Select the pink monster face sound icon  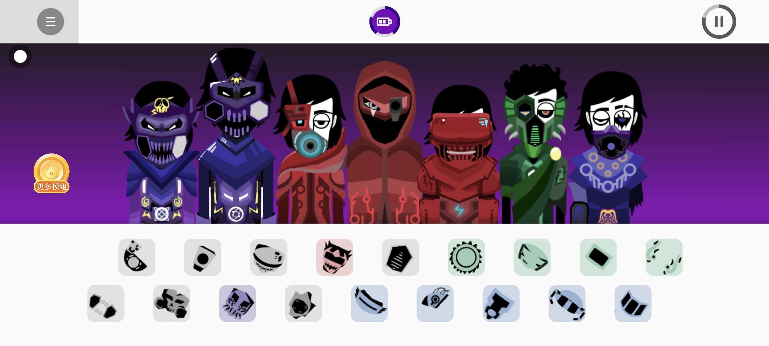coord(335,257)
